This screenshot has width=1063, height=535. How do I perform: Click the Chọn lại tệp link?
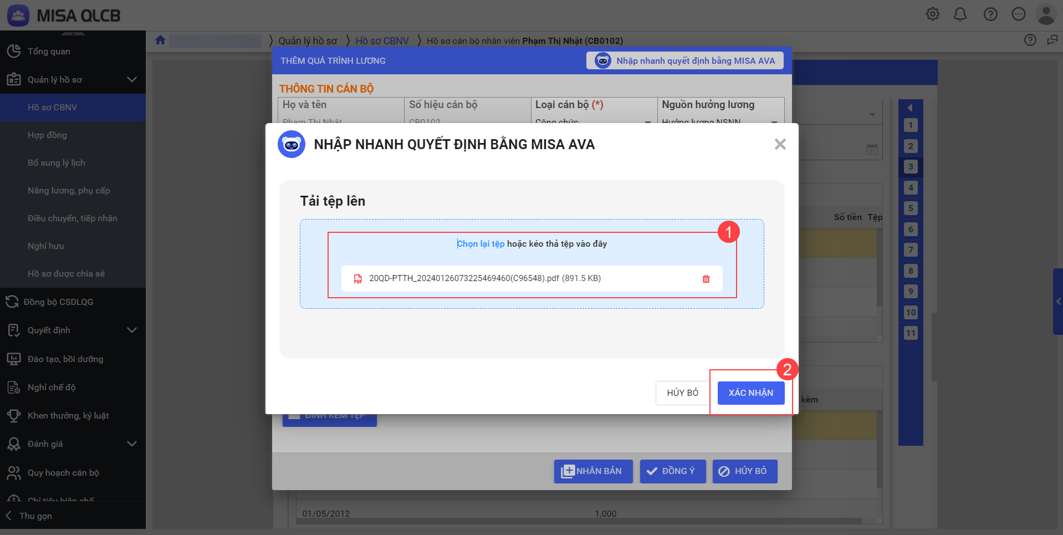pyautogui.click(x=481, y=244)
